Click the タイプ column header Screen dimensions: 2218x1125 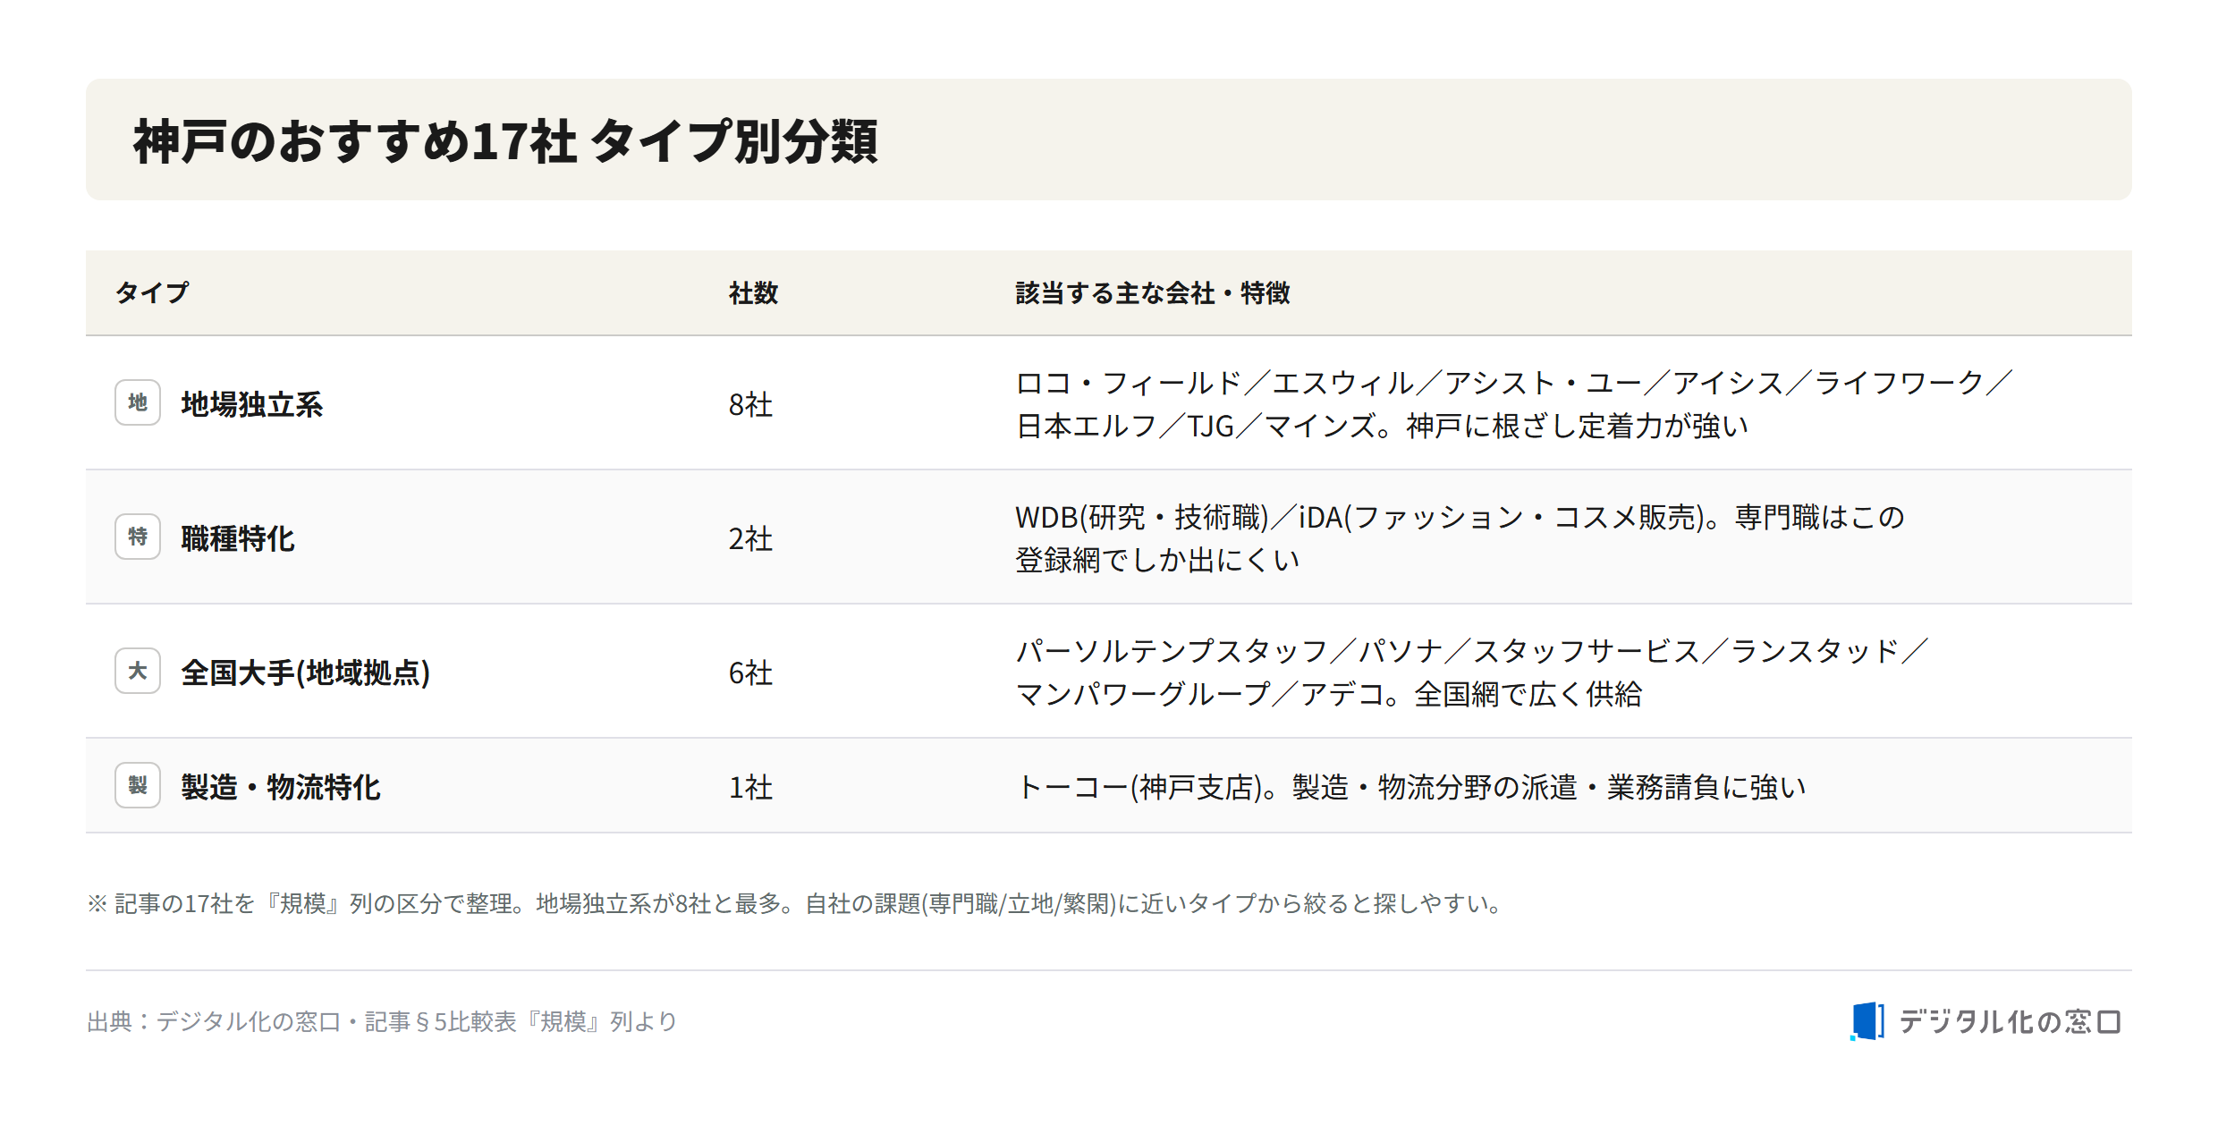pyautogui.click(x=152, y=292)
